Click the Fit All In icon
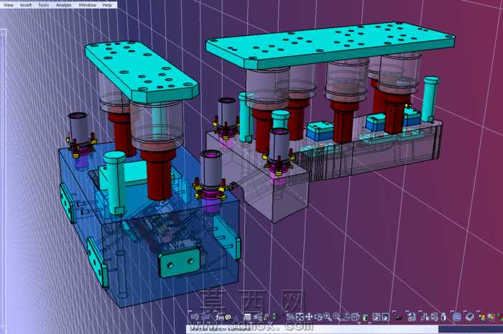The height and width of the screenshot is (334, 503). tap(300, 317)
